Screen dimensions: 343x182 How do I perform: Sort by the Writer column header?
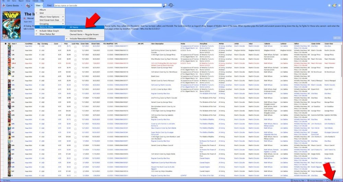222,44
